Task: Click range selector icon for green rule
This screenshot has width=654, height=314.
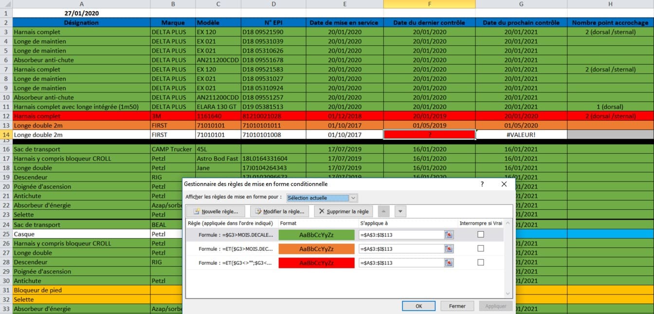Action: (449, 235)
